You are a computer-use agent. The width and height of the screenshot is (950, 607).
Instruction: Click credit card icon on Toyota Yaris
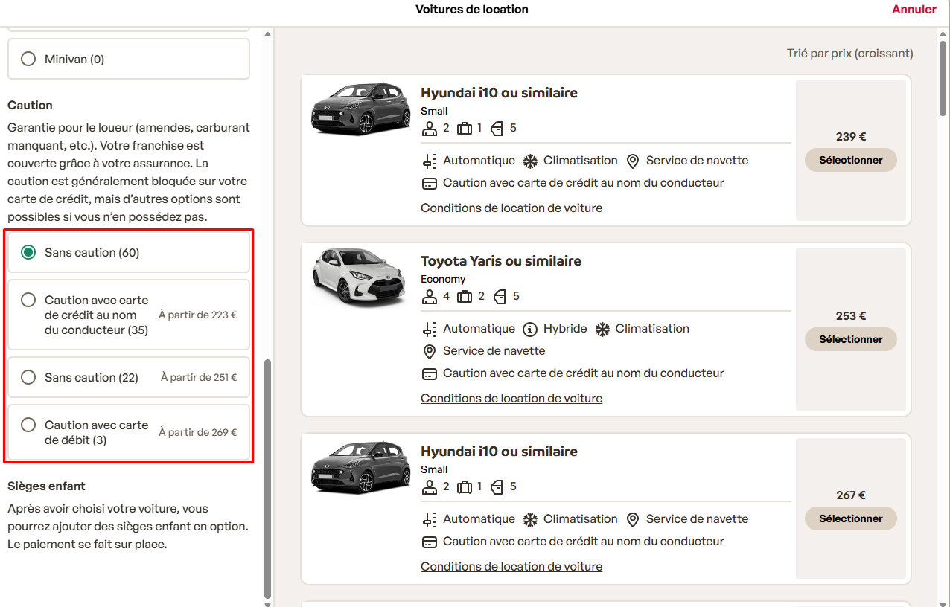pos(429,374)
